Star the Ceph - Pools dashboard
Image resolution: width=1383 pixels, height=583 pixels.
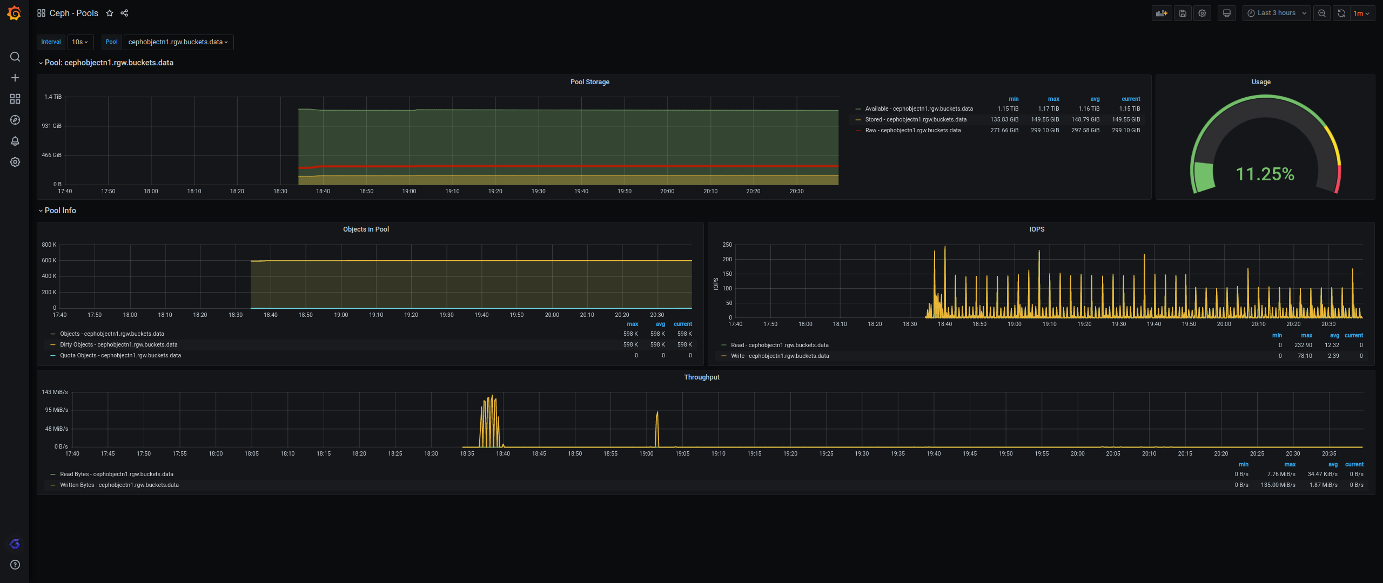click(110, 13)
